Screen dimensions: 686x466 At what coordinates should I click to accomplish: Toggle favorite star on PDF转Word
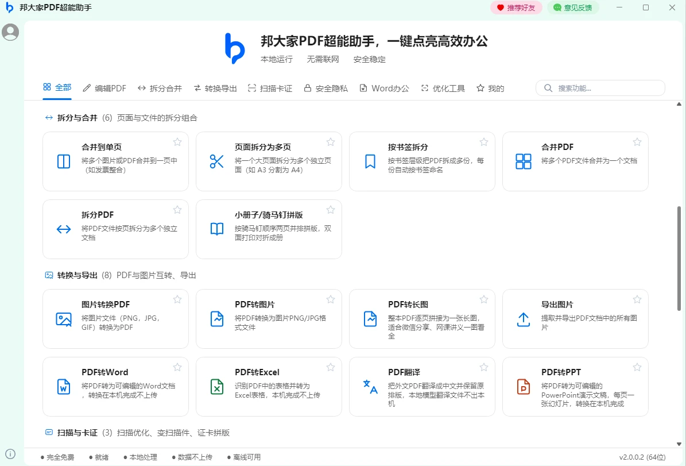click(177, 367)
